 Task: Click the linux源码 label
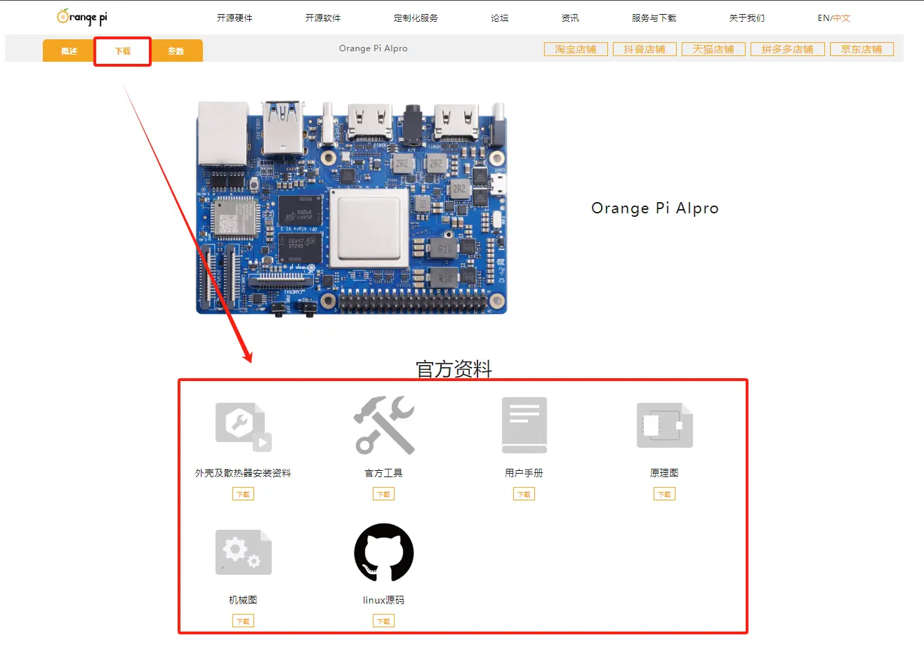coord(383,600)
